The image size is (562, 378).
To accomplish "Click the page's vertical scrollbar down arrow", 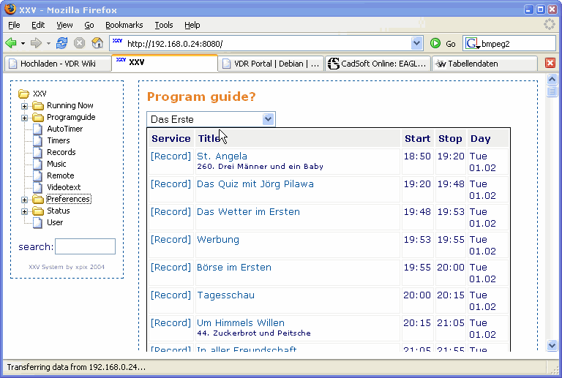I will (552, 345).
